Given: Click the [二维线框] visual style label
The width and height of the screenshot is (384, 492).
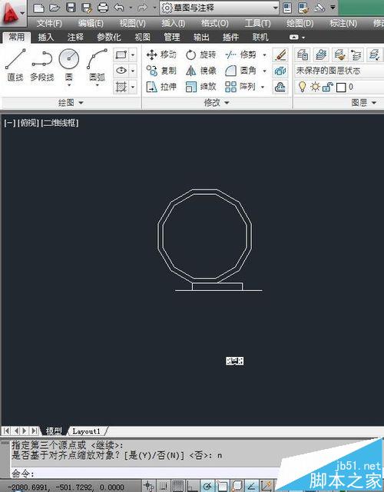Looking at the screenshot, I should (x=60, y=123).
